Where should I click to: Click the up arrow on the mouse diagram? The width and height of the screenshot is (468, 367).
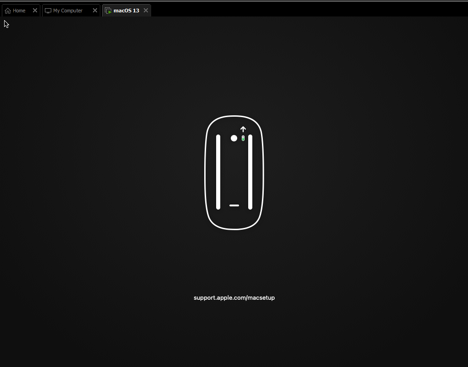point(243,129)
